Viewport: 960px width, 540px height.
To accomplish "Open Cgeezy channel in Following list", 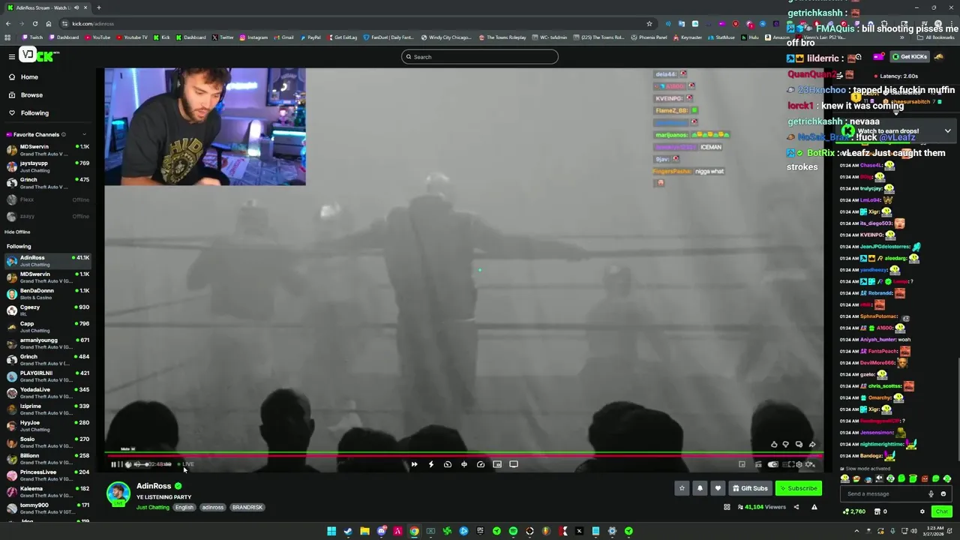I will (x=48, y=310).
